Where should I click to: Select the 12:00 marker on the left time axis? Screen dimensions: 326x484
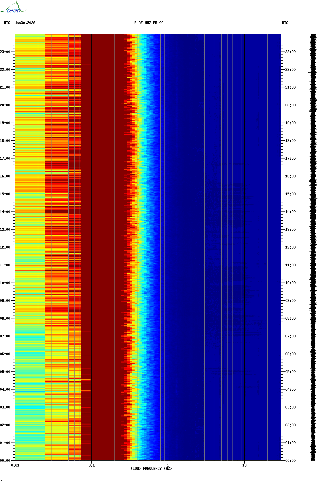[x=5, y=247]
